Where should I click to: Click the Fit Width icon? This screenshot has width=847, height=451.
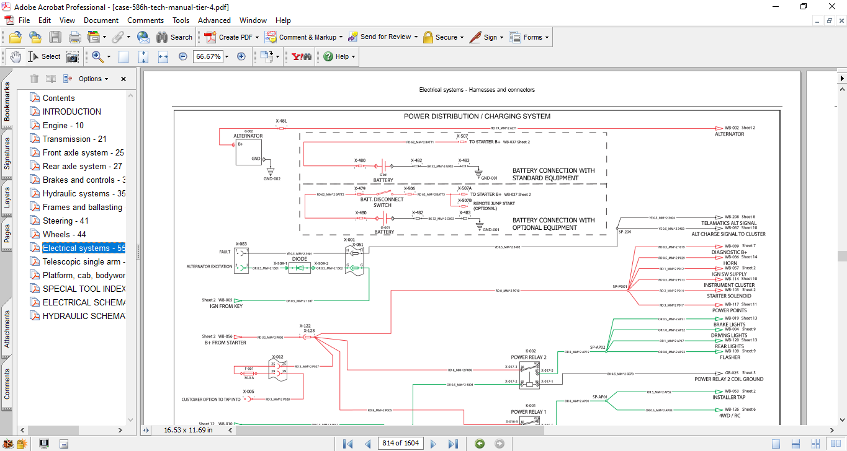tap(163, 56)
